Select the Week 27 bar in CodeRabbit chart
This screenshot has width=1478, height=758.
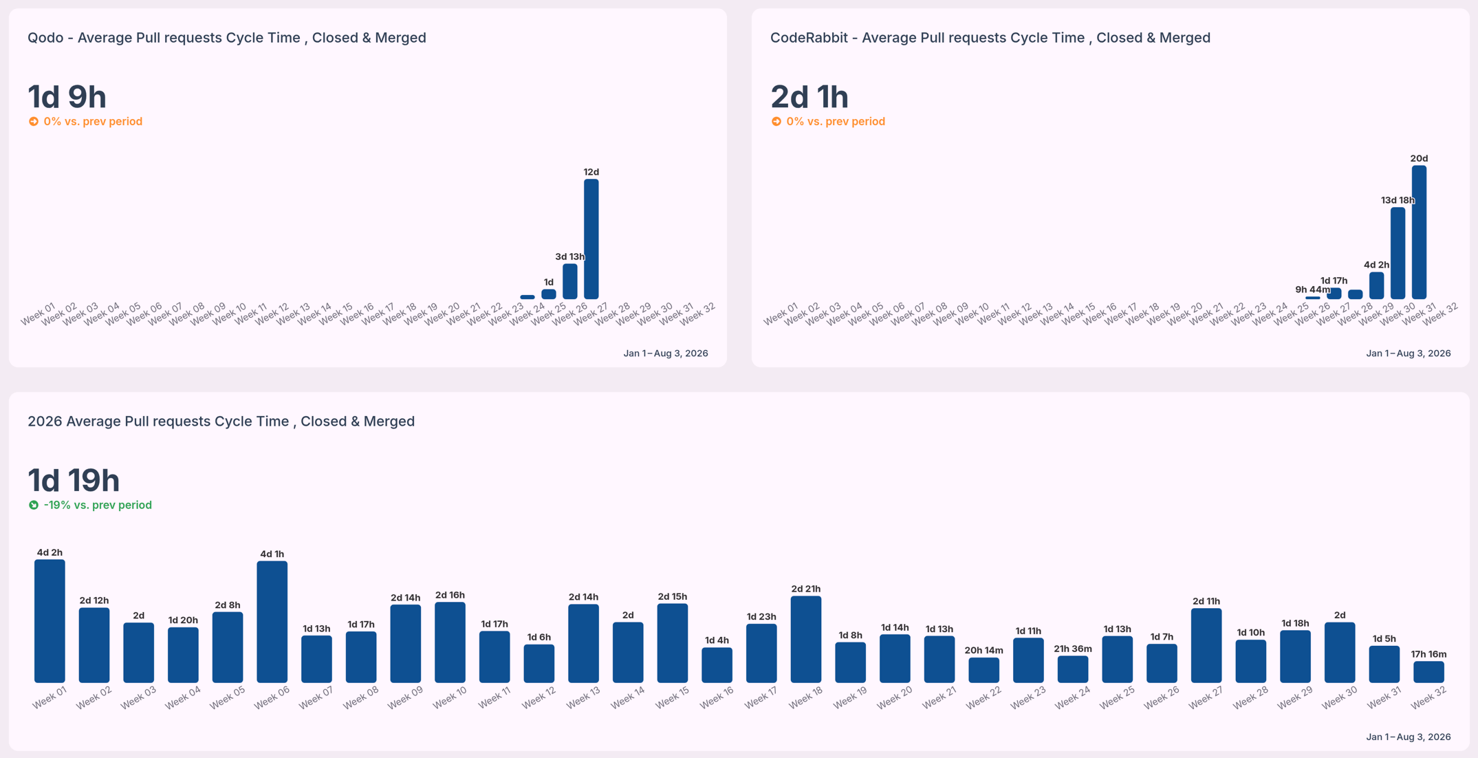[1334, 294]
